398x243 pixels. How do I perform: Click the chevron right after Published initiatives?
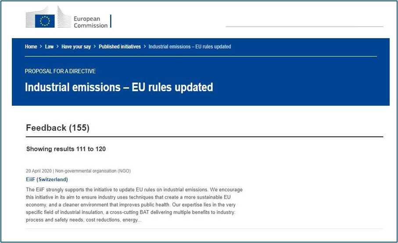(x=145, y=46)
